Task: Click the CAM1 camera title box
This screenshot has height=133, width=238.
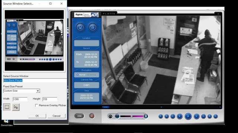Action: coord(86,85)
